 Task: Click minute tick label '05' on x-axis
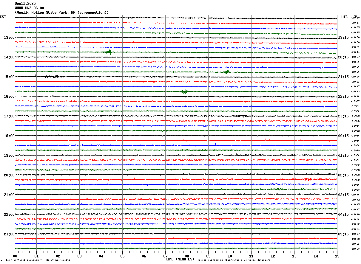(x=122, y=256)
